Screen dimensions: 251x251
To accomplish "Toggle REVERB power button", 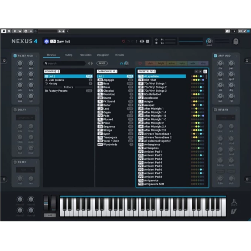I will pos(215,110).
